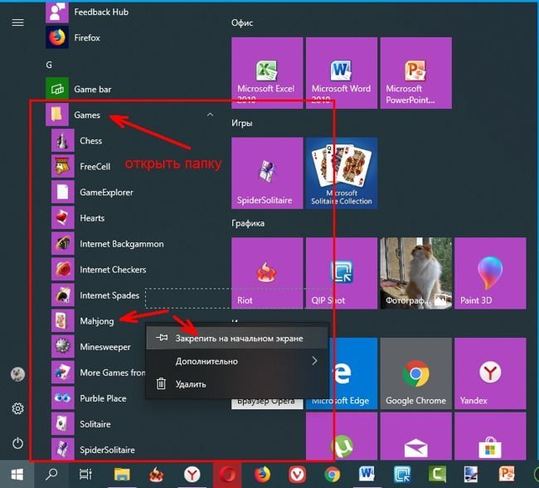Screen dimensions: 539x488
Task: Open the Microsoft Word 2010 tile
Action: (342, 73)
